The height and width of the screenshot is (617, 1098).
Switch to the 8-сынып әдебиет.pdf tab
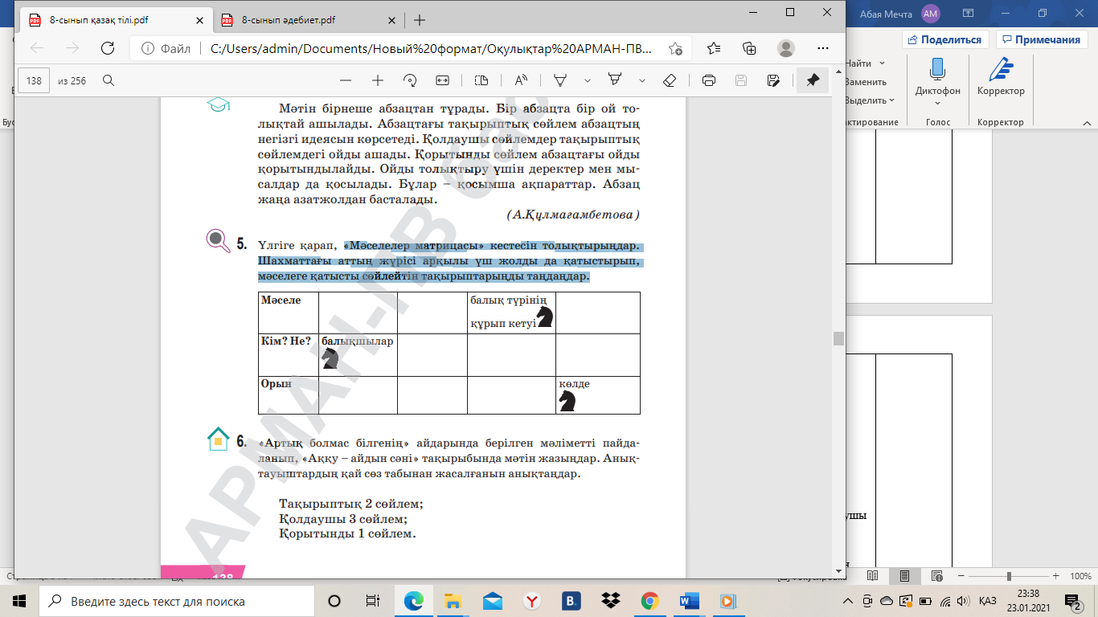point(301,20)
